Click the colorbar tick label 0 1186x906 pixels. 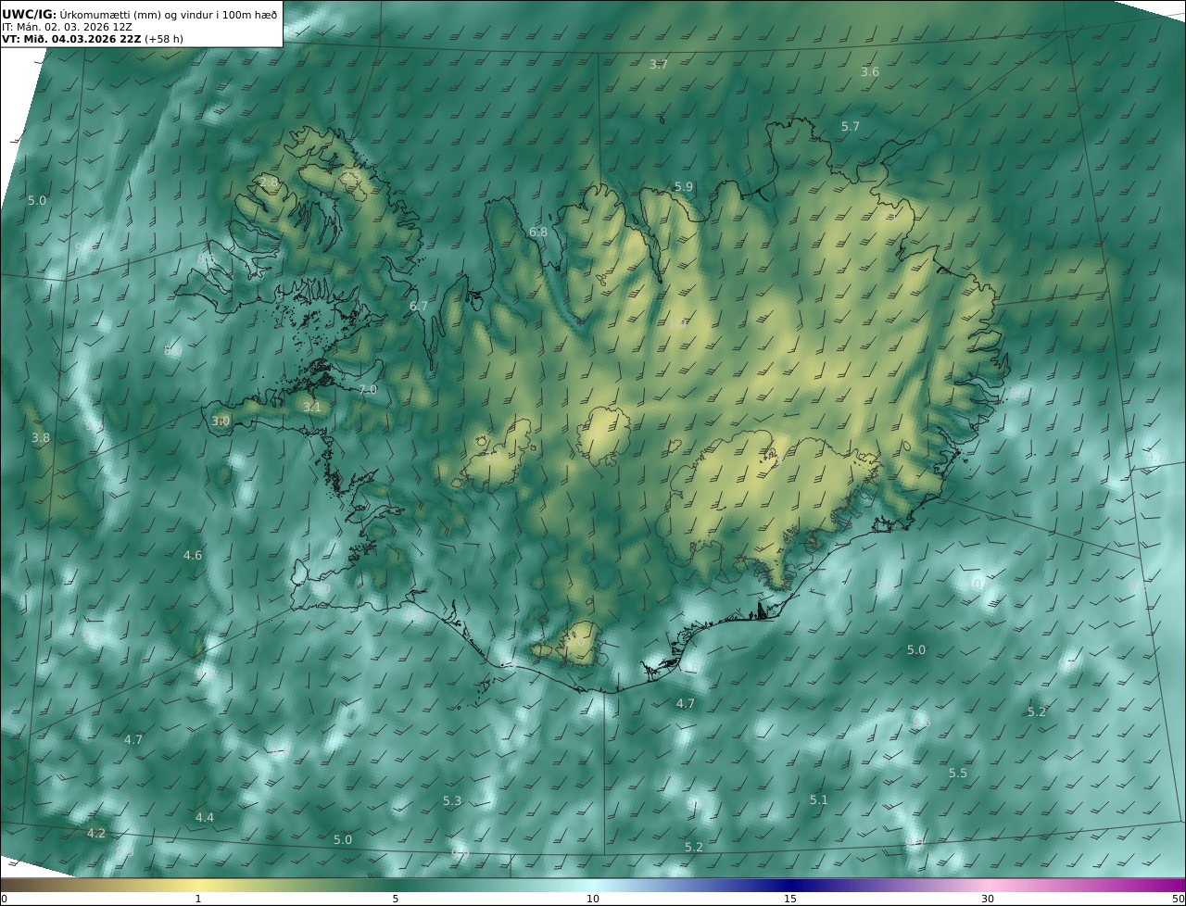tap(4, 899)
